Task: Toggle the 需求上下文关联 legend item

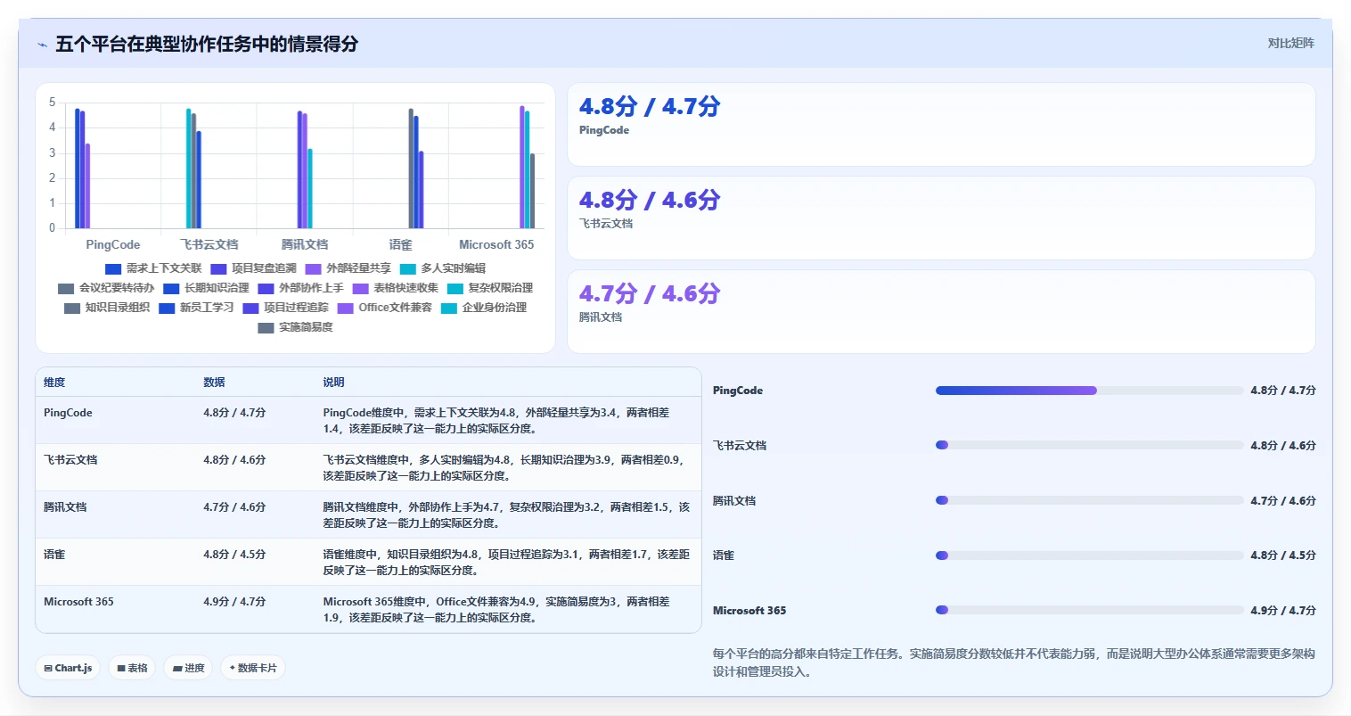Action: [153, 268]
